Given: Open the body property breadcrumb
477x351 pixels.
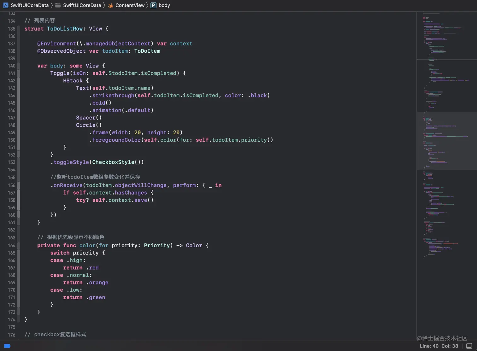Looking at the screenshot, I should tap(161, 5).
